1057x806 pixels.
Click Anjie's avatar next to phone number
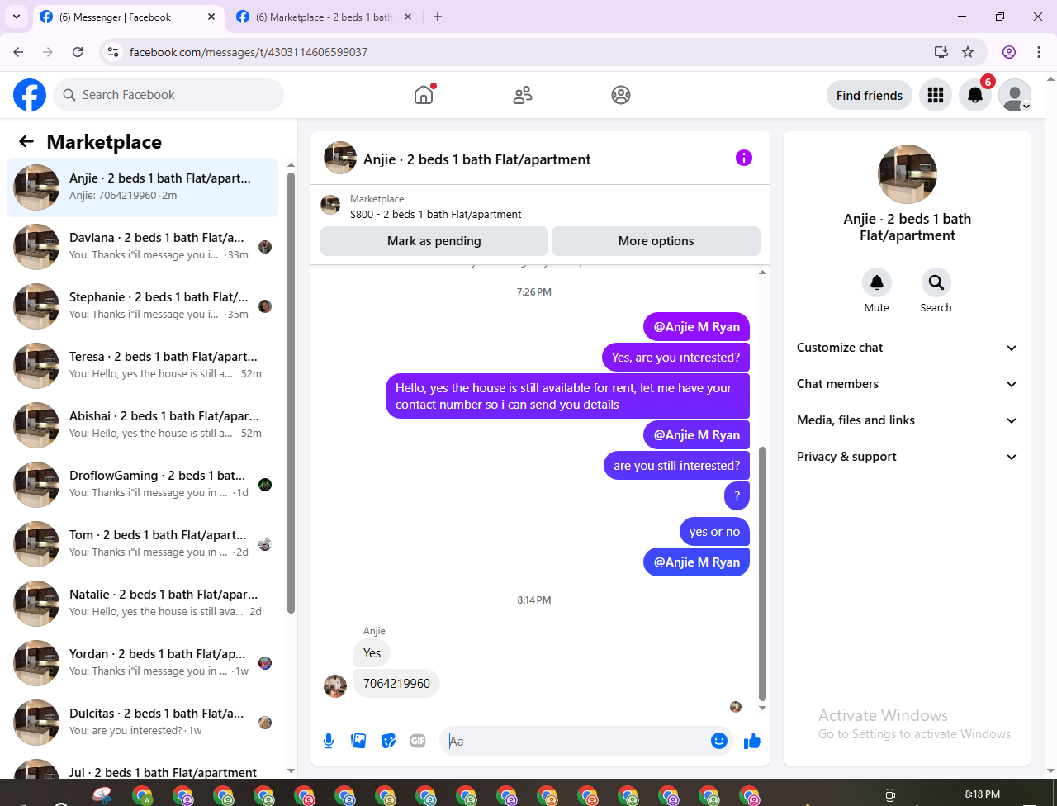click(335, 685)
